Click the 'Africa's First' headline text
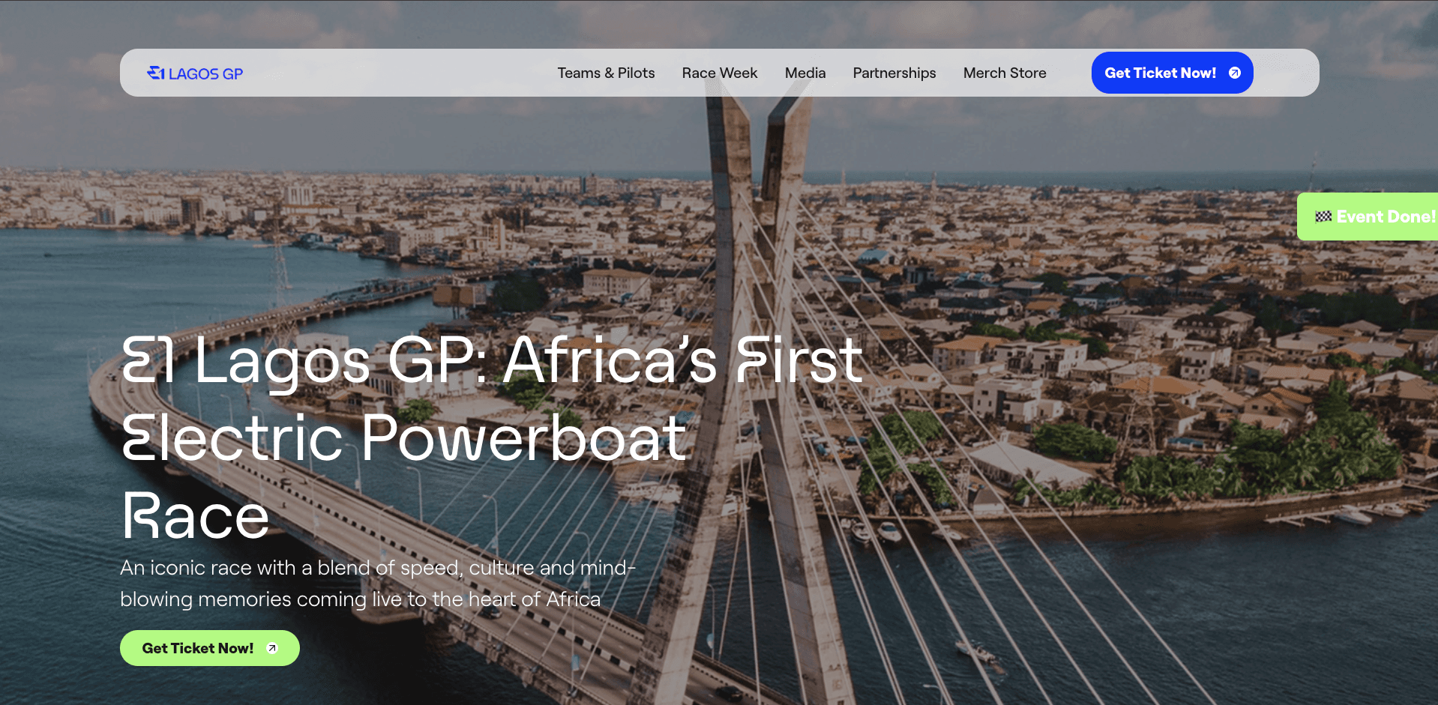Image resolution: width=1438 pixels, height=705 pixels. coord(682,360)
